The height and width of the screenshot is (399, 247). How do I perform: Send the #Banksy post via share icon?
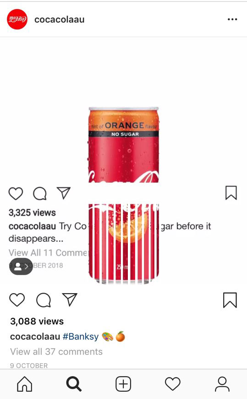[x=70, y=299]
